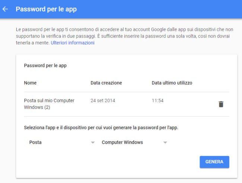This screenshot has width=242, height=183.
Task: Click the Windows (2) text in entry name
Action: pyautogui.click(x=37, y=107)
